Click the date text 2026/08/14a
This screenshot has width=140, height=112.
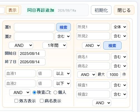(67, 11)
